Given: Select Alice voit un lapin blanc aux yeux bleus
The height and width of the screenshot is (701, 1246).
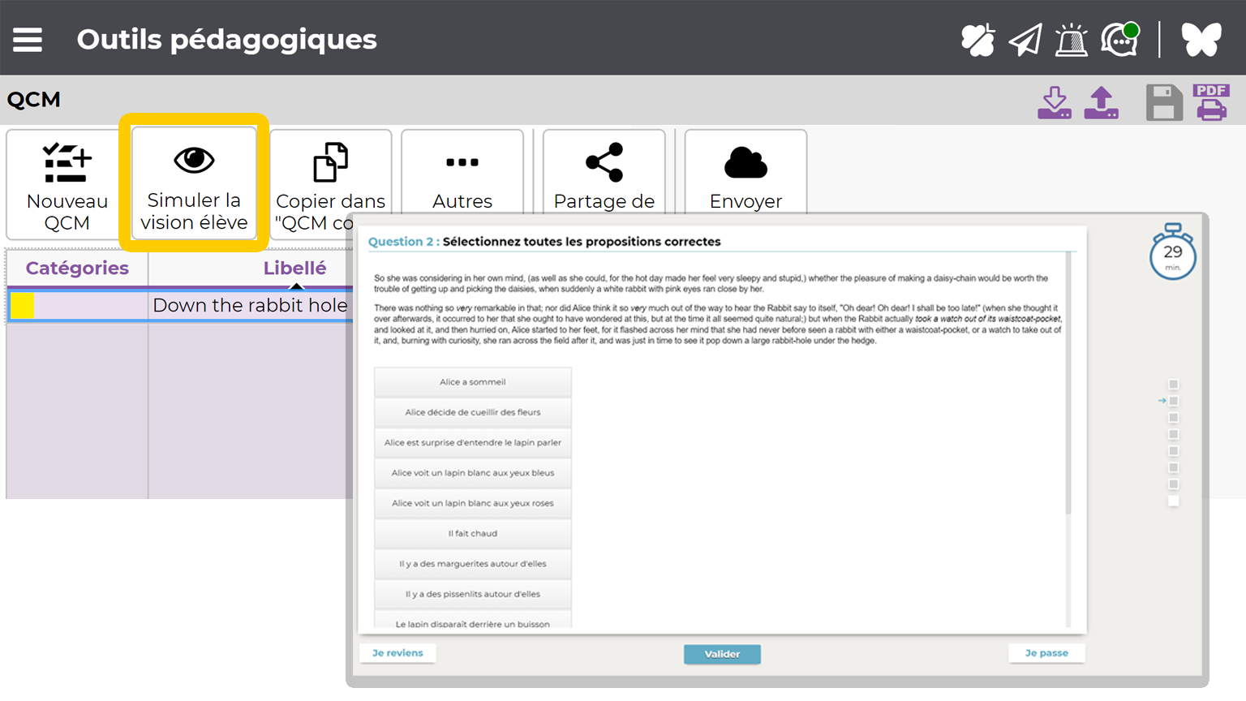Looking at the screenshot, I should pyautogui.click(x=473, y=472).
